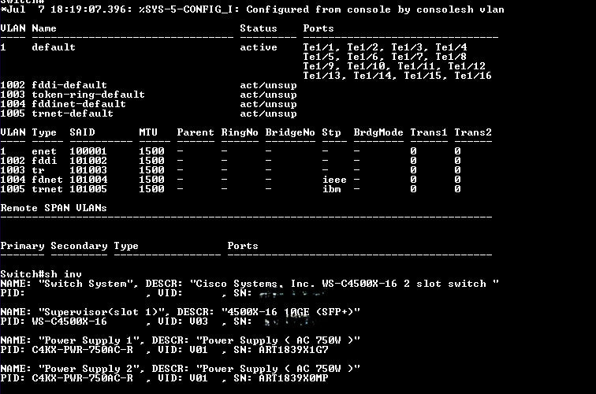Click the 'Primary' column header

22,246
